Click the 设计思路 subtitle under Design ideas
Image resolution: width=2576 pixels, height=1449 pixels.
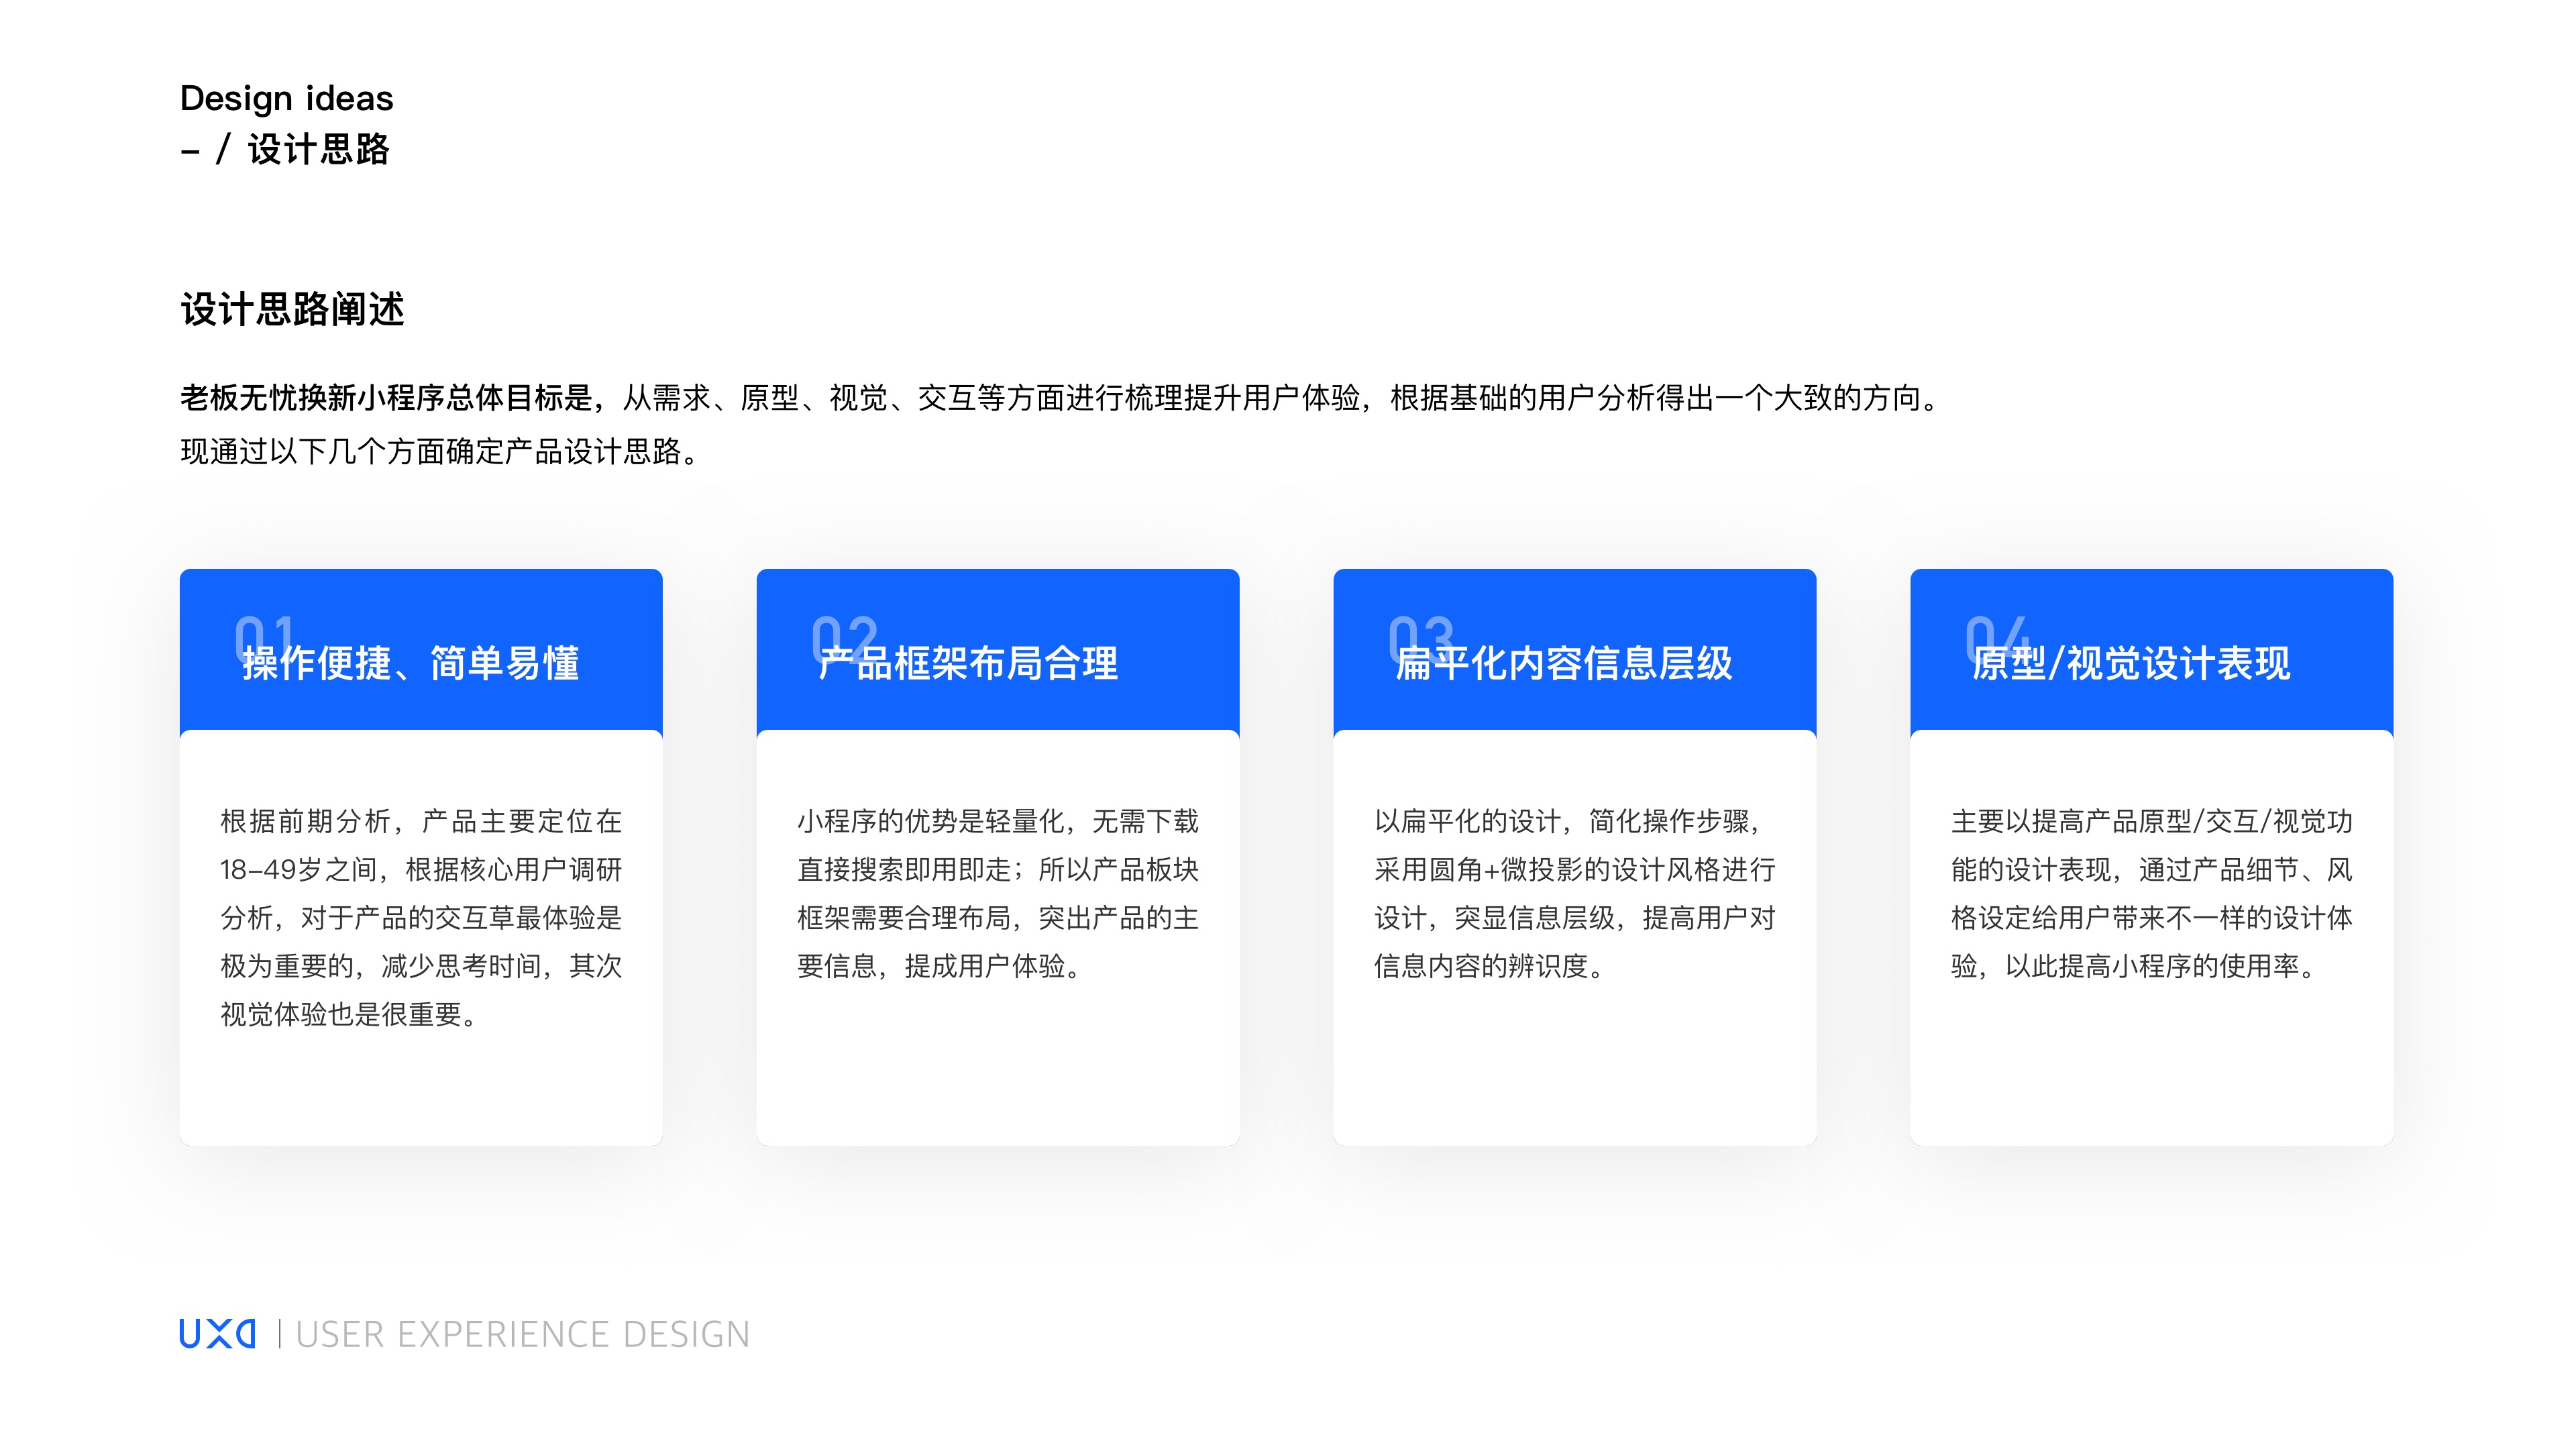318,150
